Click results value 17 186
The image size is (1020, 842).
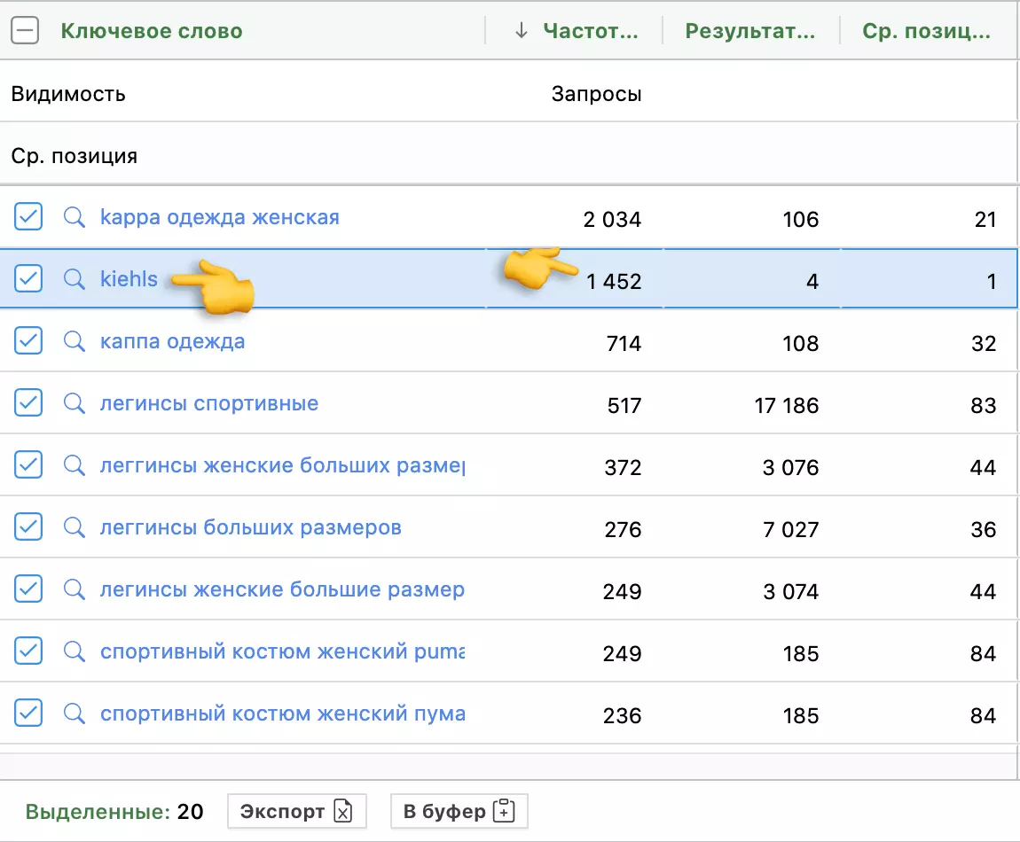click(x=787, y=405)
